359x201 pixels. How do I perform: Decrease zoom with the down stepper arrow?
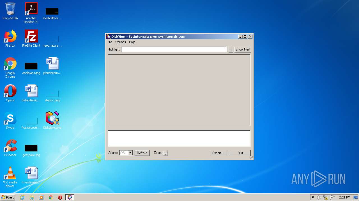point(165,154)
